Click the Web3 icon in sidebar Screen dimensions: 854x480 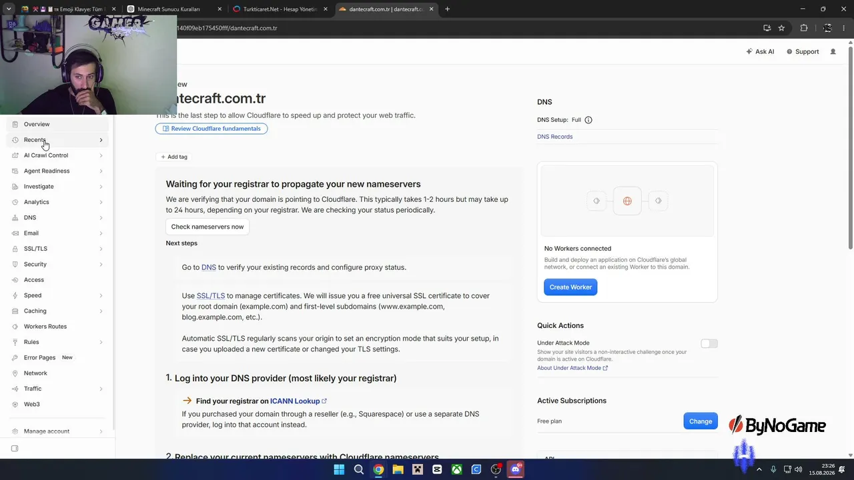15,404
